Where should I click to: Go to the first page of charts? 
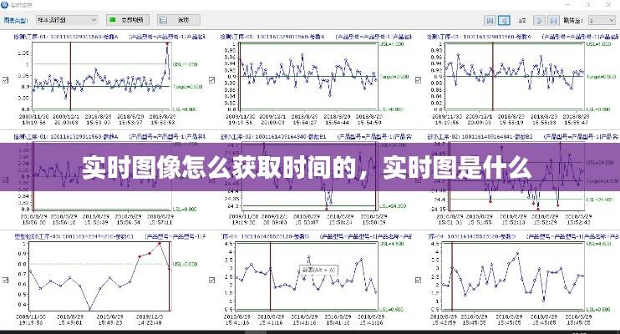(x=490, y=19)
